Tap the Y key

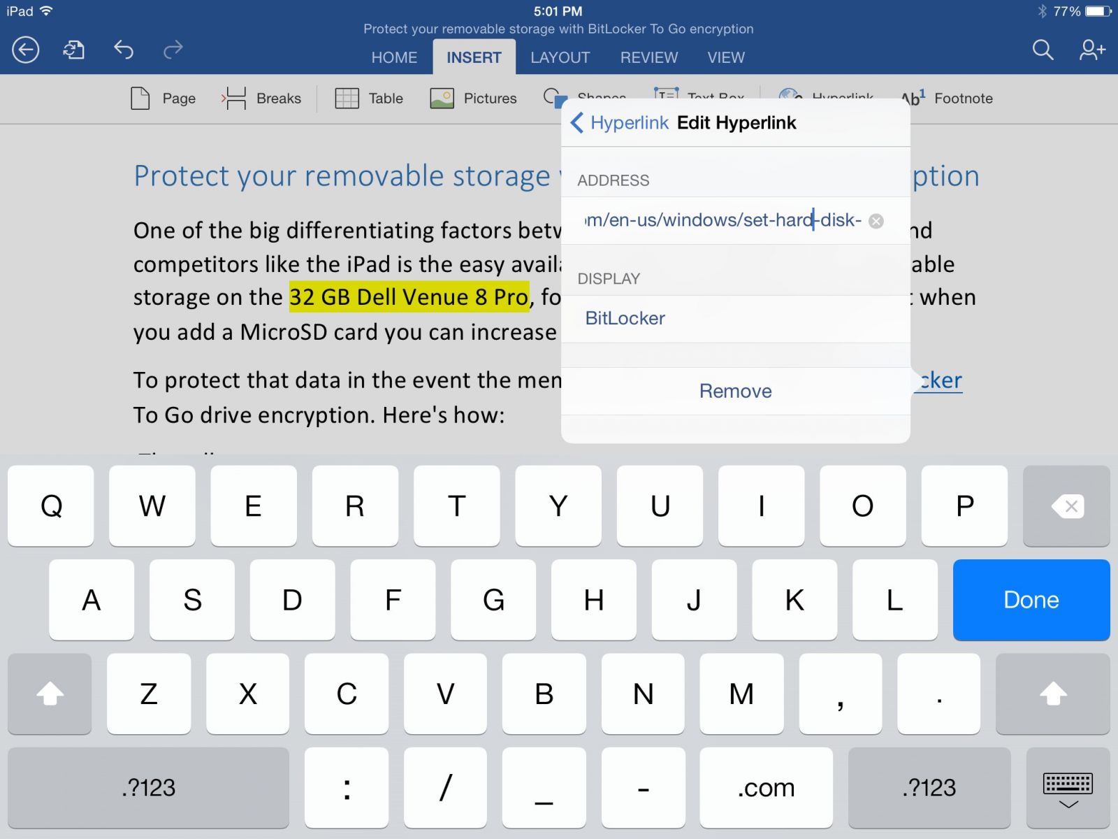click(558, 505)
